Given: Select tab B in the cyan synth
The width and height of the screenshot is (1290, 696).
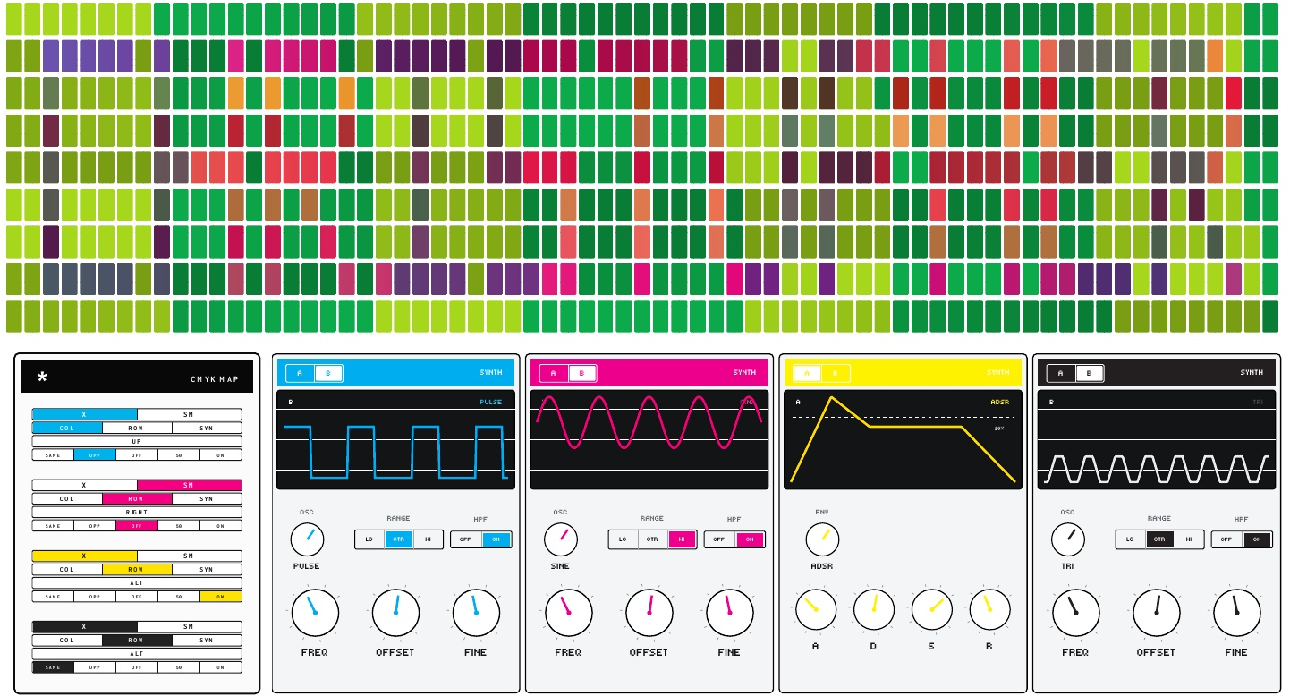Looking at the screenshot, I should [328, 373].
